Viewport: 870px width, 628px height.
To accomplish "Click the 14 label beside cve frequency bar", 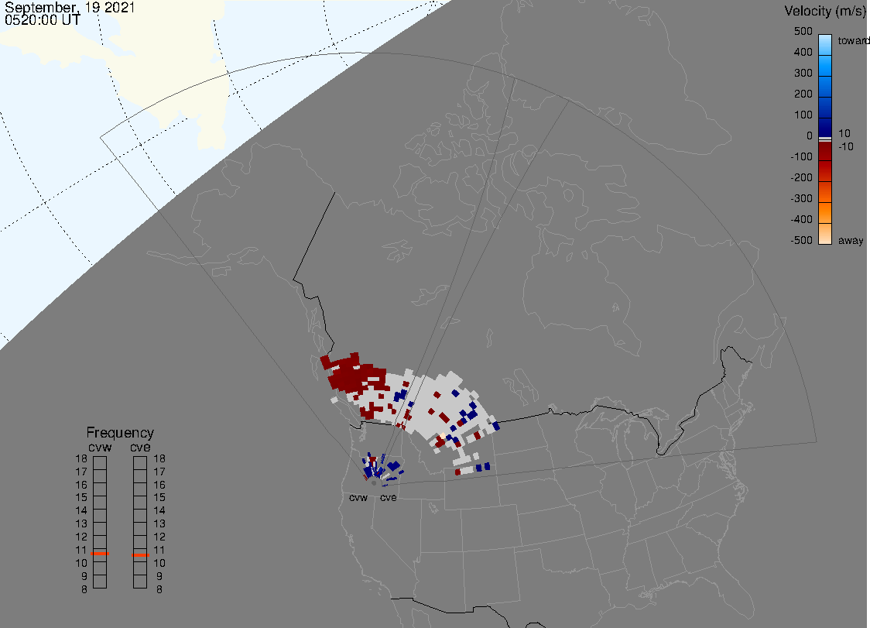I will click(159, 511).
